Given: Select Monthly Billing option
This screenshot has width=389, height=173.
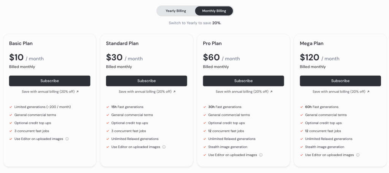Looking at the screenshot, I should tap(214, 11).
